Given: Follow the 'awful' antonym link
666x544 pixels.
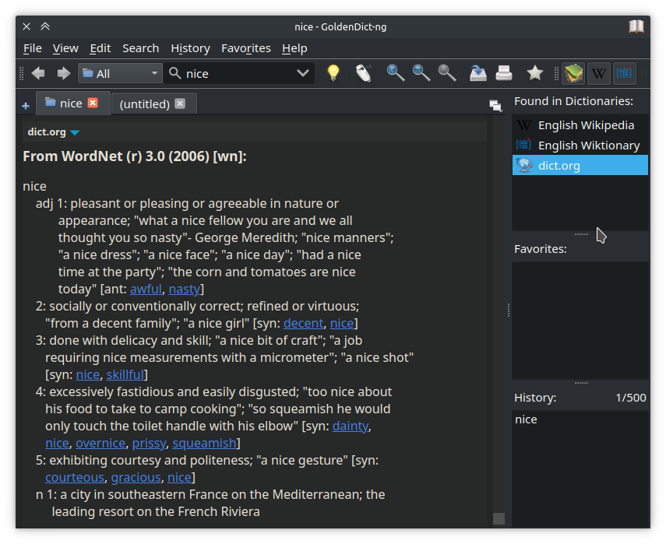Looking at the screenshot, I should [x=146, y=289].
